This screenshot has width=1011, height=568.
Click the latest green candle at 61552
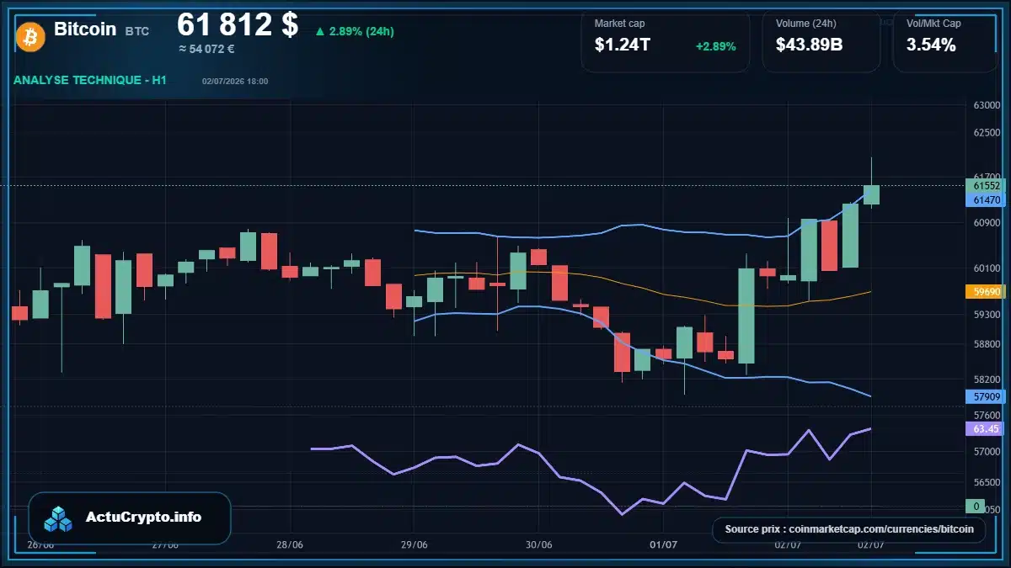[x=871, y=194]
